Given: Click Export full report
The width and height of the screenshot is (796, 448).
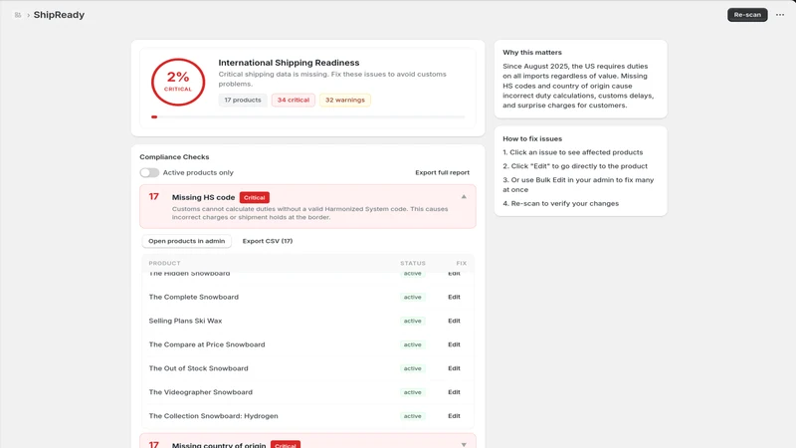Looking at the screenshot, I should click(x=442, y=172).
